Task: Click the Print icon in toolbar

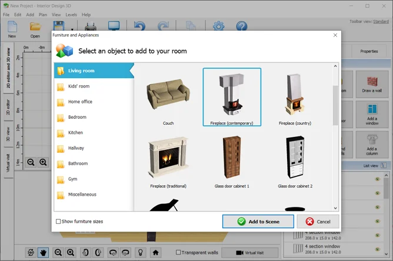Action: tap(91, 26)
